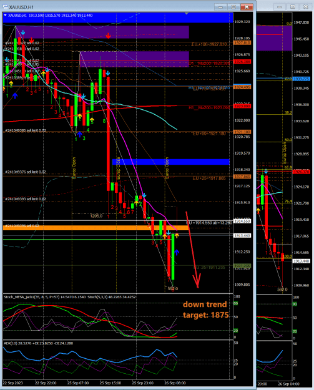Viewport: 314px width, 390px height.
Task: Select the 'EU +50=1921.180' level text
Action: [x=209, y=134]
